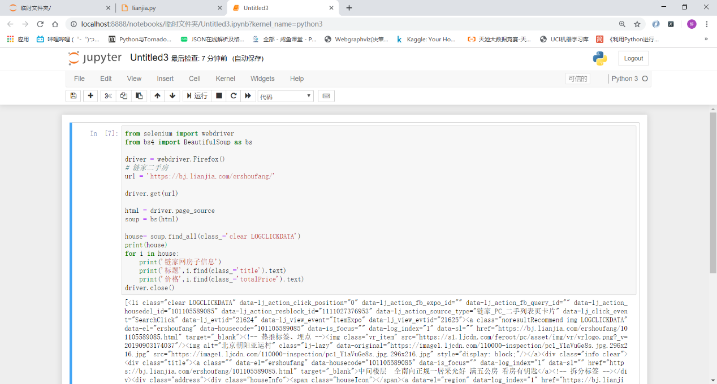
Task: Open the Kernel menu
Action: tap(225, 78)
